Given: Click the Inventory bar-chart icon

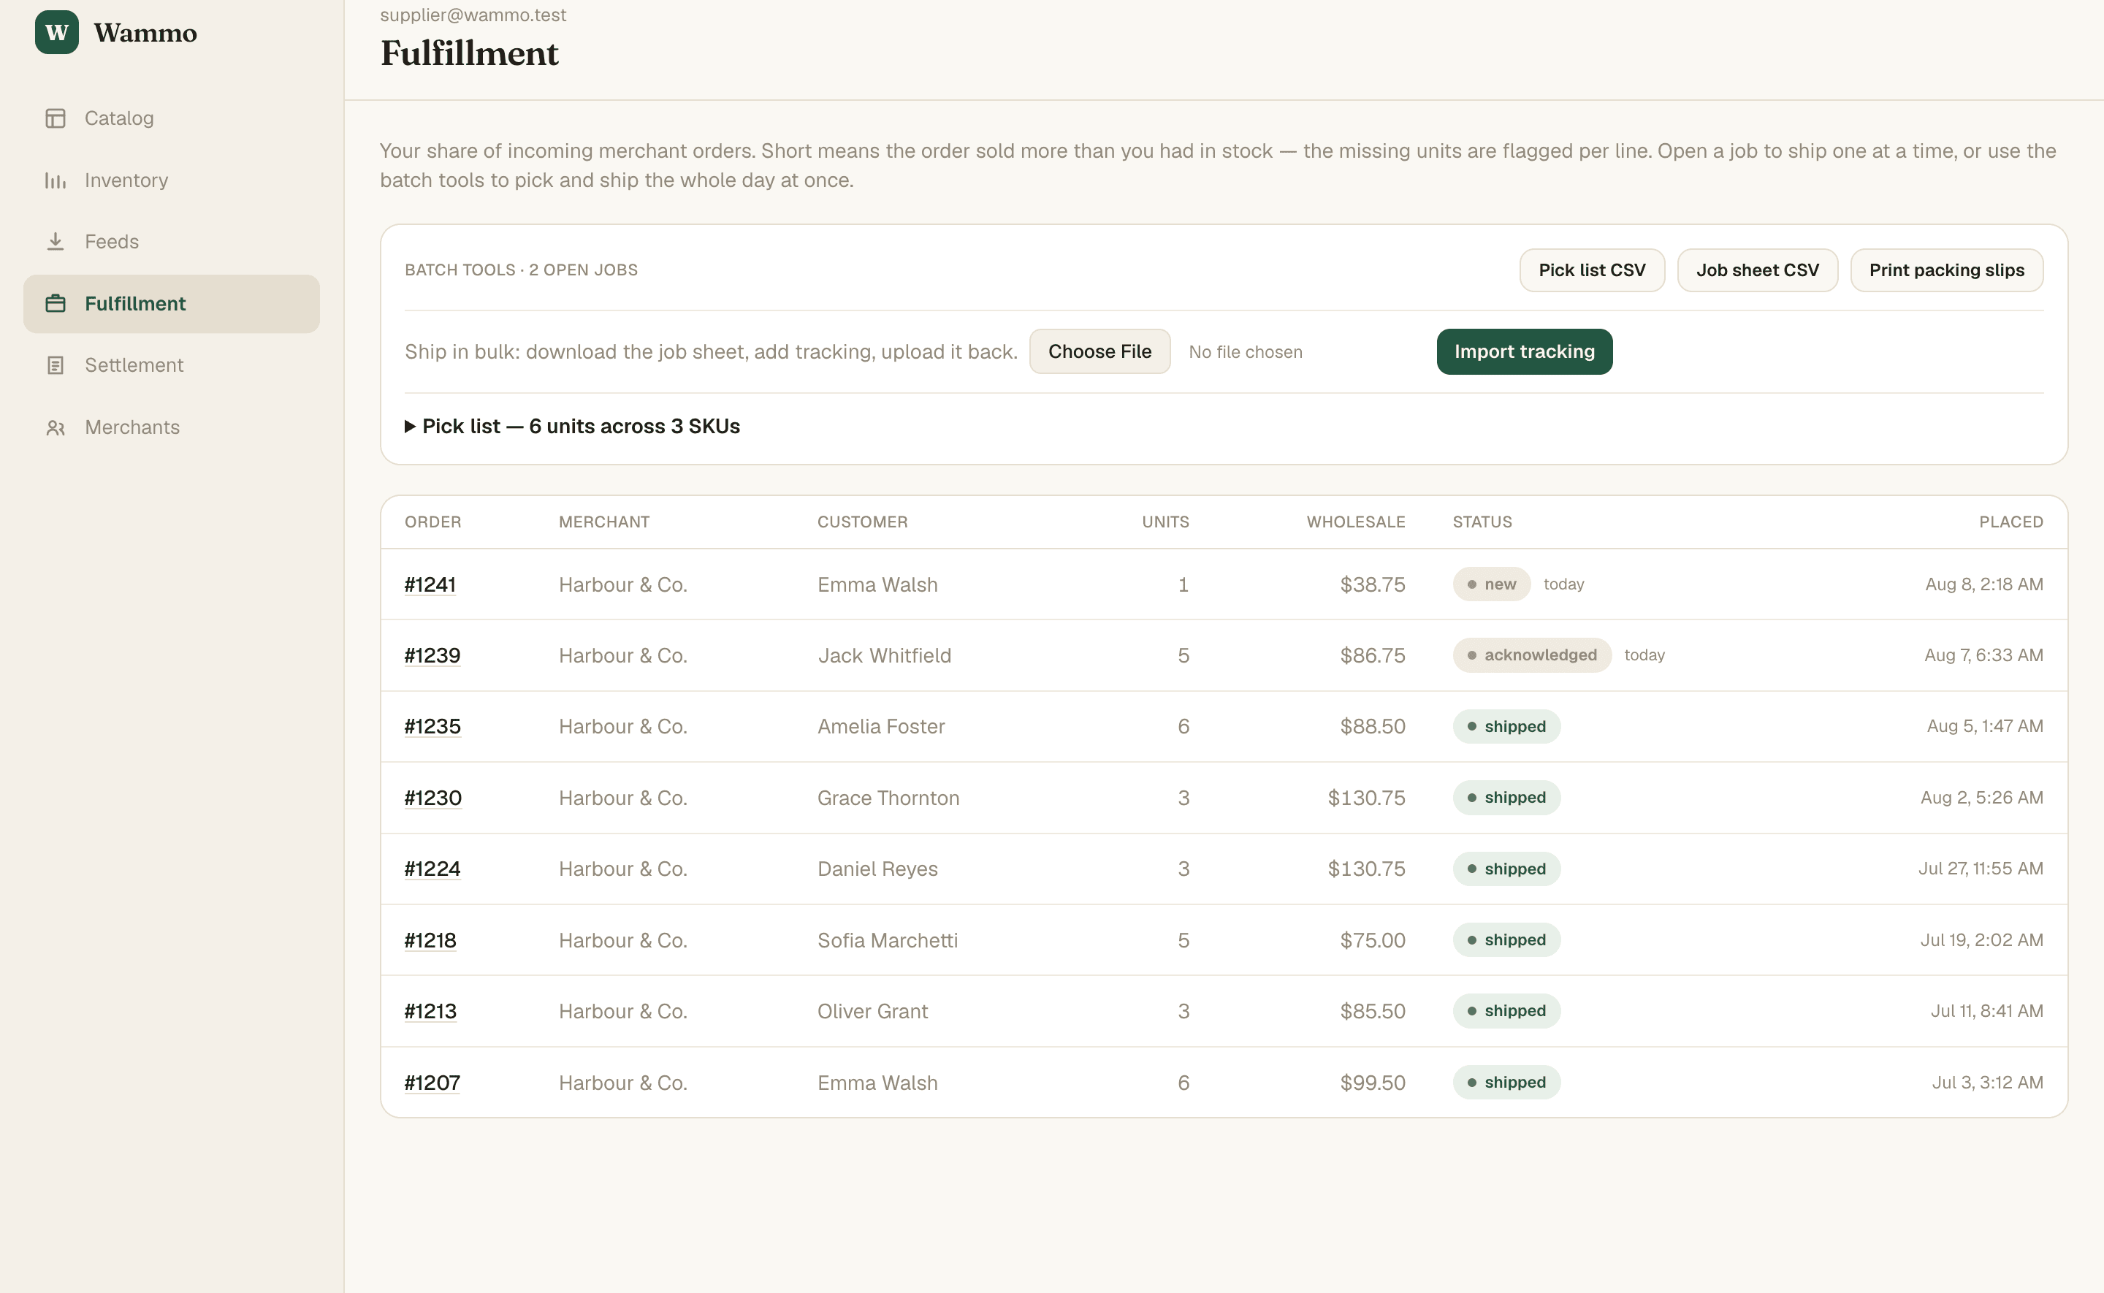Looking at the screenshot, I should (56, 180).
